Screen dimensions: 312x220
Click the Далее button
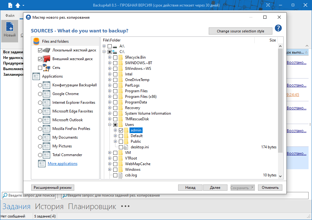pyautogui.click(x=215, y=188)
